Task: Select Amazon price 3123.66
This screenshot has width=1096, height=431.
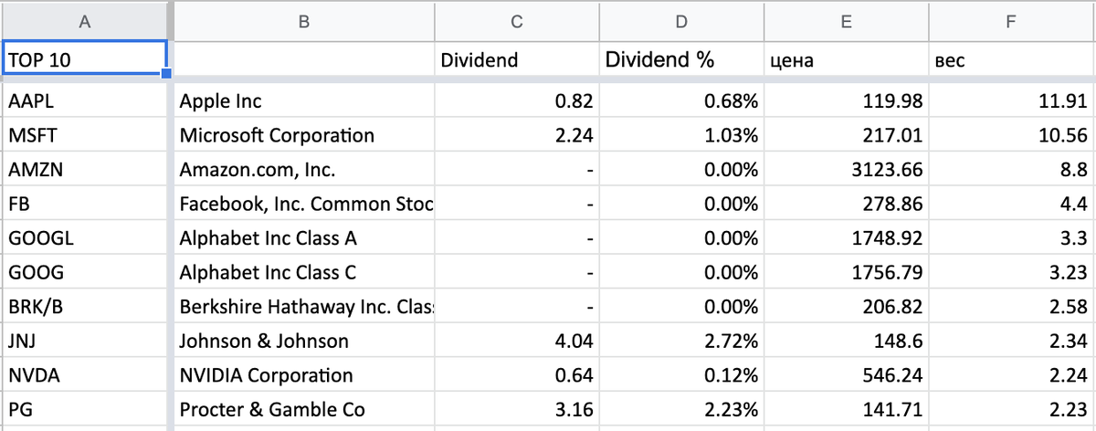Action: pyautogui.click(x=846, y=170)
